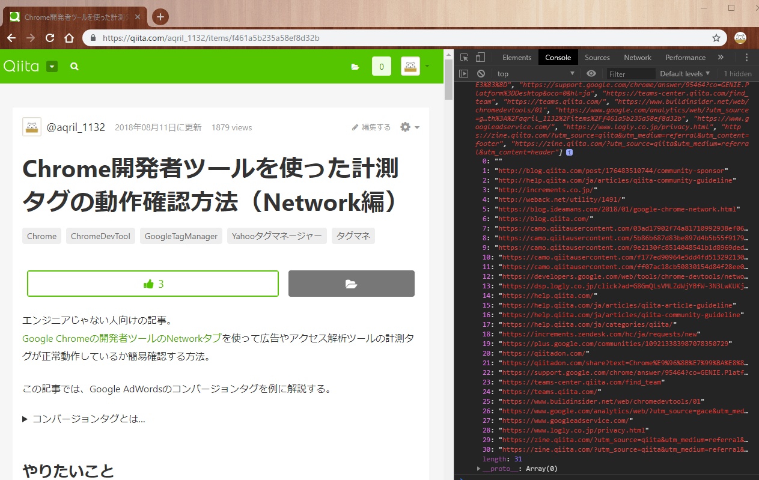This screenshot has width=759, height=480.
Task: Activate the inspect element picker in DevTools
Action: tap(464, 58)
